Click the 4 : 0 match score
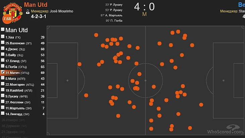Viewport: 245px width, 138px height. [144, 7]
